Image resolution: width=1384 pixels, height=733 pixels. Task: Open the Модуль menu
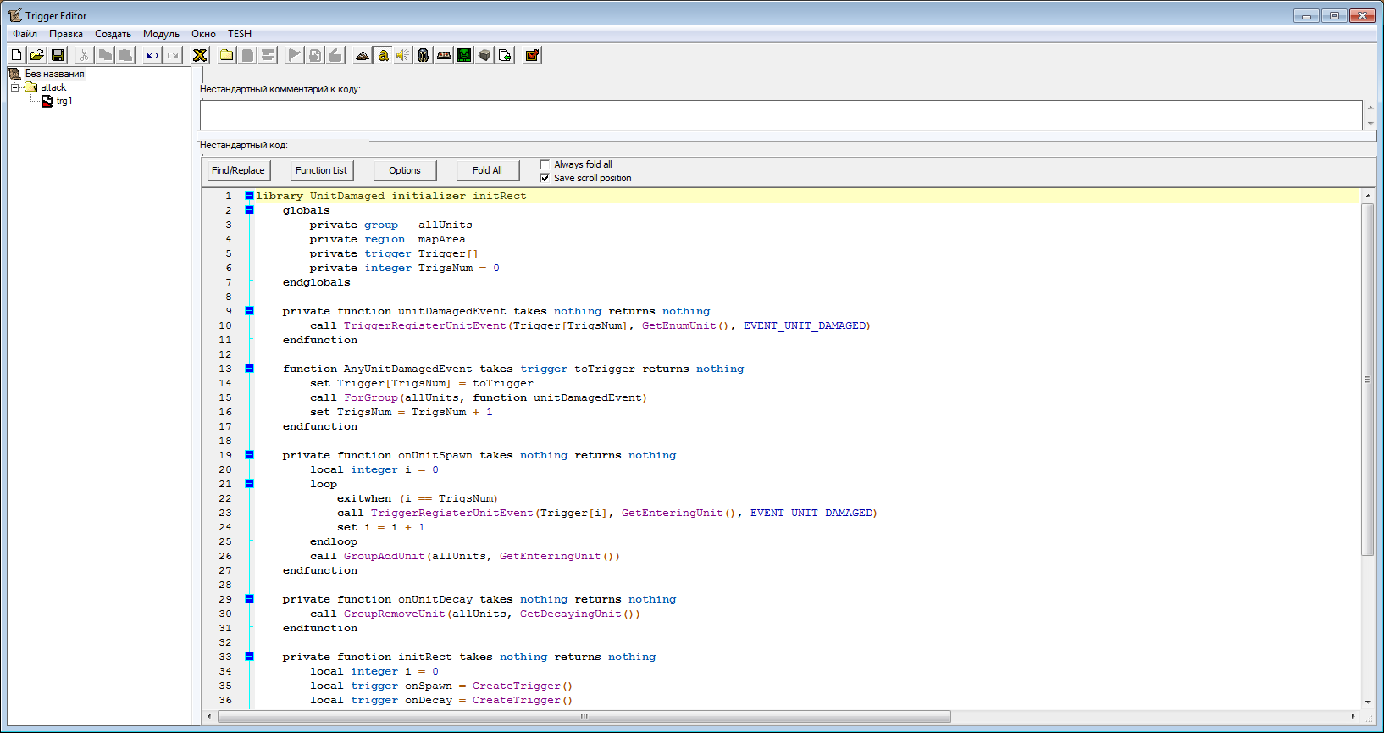[161, 34]
